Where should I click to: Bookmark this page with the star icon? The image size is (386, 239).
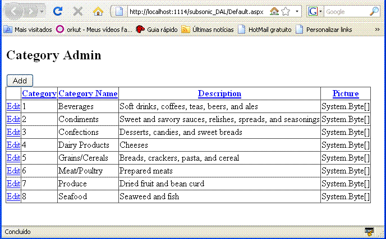(x=286, y=11)
